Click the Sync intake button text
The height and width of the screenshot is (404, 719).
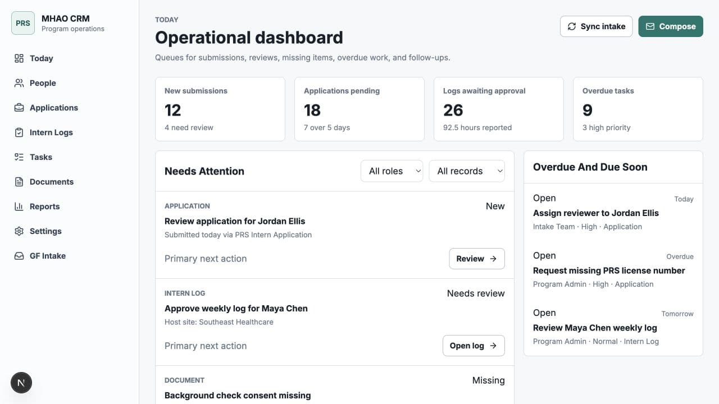point(603,26)
